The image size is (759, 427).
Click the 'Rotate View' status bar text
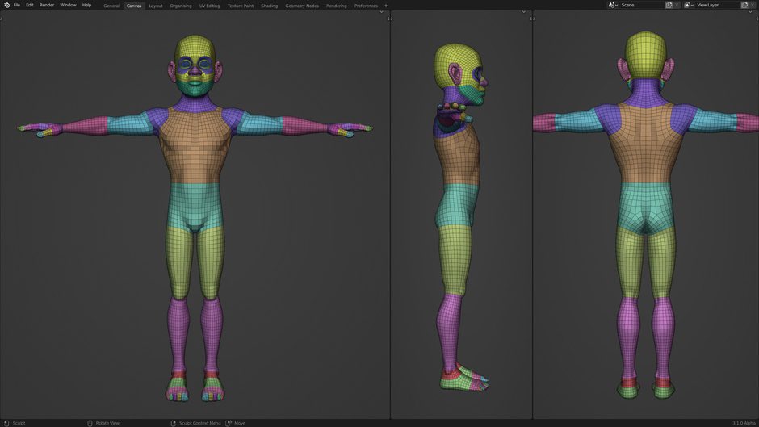[x=107, y=423]
